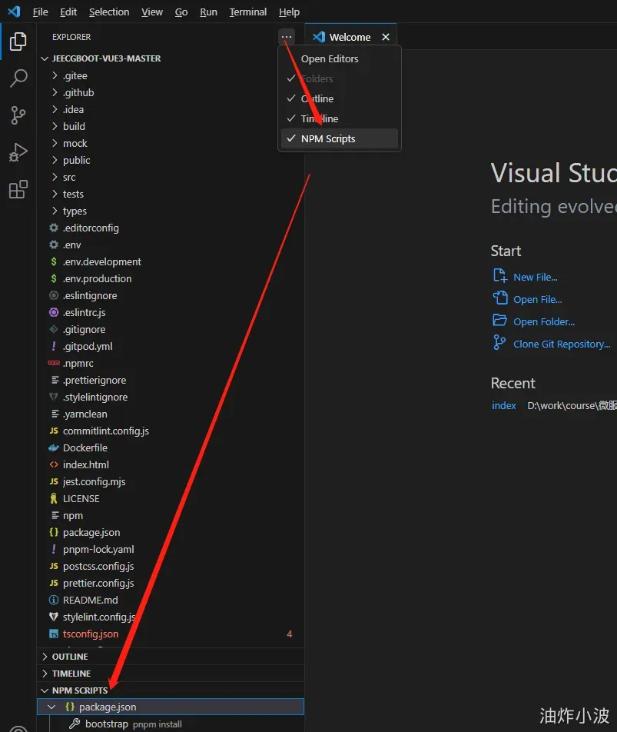This screenshot has height=732, width=617.
Task: Open Run and Debug view
Action: click(18, 152)
